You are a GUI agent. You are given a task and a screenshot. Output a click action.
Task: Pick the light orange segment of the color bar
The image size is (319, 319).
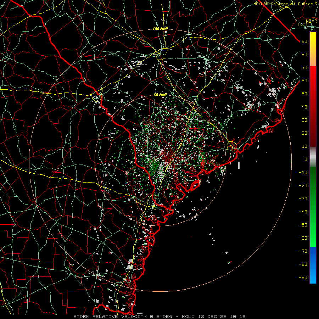[313, 60]
